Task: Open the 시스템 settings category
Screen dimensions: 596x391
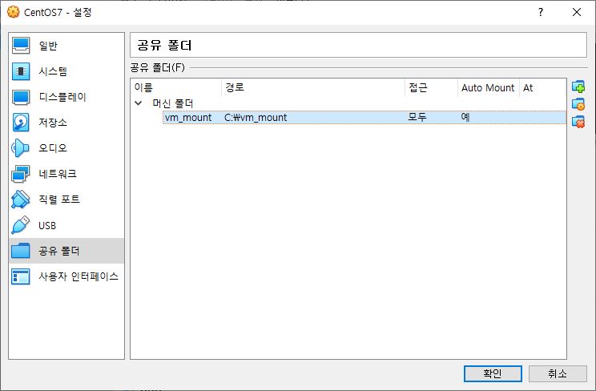Action: coord(66,71)
